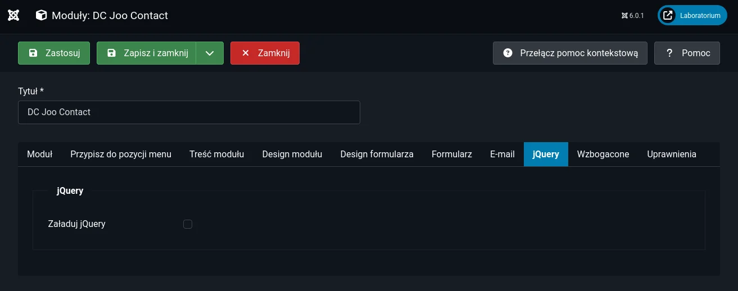Select the Treść modułu tab
The image size is (738, 291).
[x=217, y=154]
